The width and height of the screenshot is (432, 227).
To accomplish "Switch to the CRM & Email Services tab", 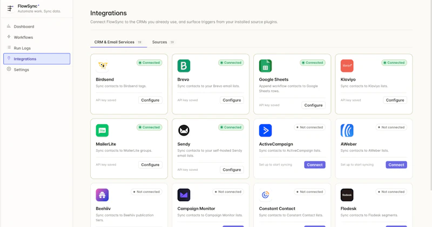I will point(118,42).
